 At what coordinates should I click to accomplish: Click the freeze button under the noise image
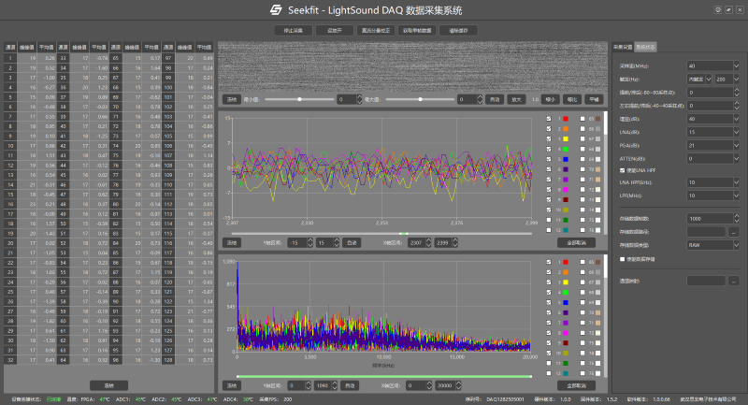[231, 100]
